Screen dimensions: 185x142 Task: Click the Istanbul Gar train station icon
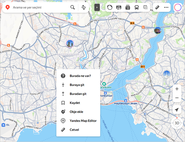[105, 93]
